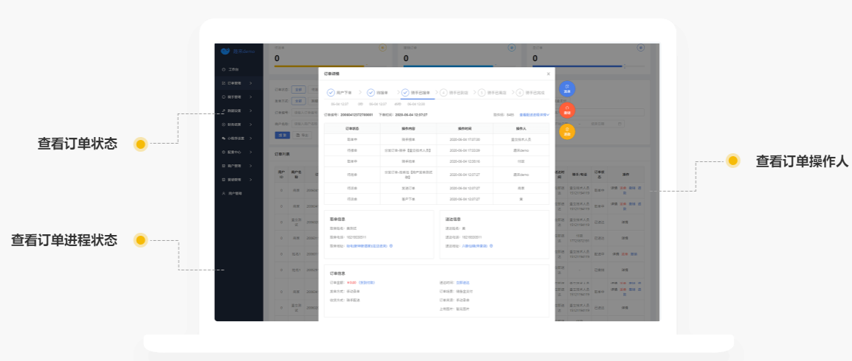The width and height of the screenshot is (852, 361).
Task: Click the 骑手管理 sidebar icon
Action: tap(223, 97)
